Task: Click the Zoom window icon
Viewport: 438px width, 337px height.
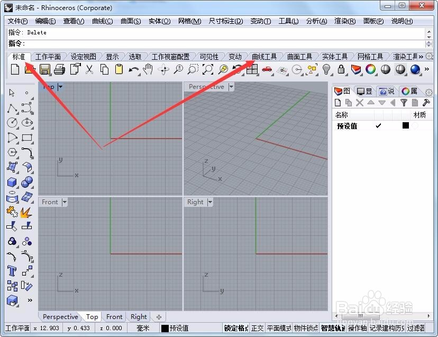Action: point(193,69)
